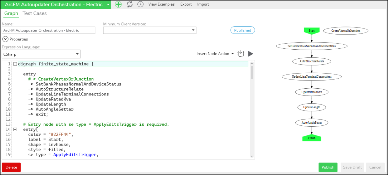Collapse the code fold at line 14
Image resolution: width=388 pixels, height=175 pixels.
[x=15, y=129]
